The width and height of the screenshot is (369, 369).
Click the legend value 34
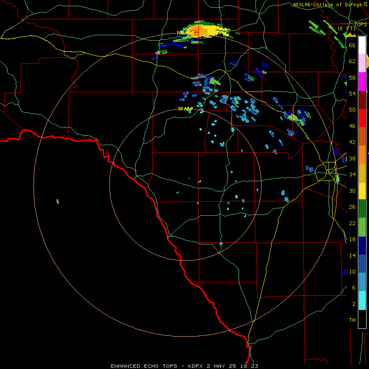click(352, 174)
